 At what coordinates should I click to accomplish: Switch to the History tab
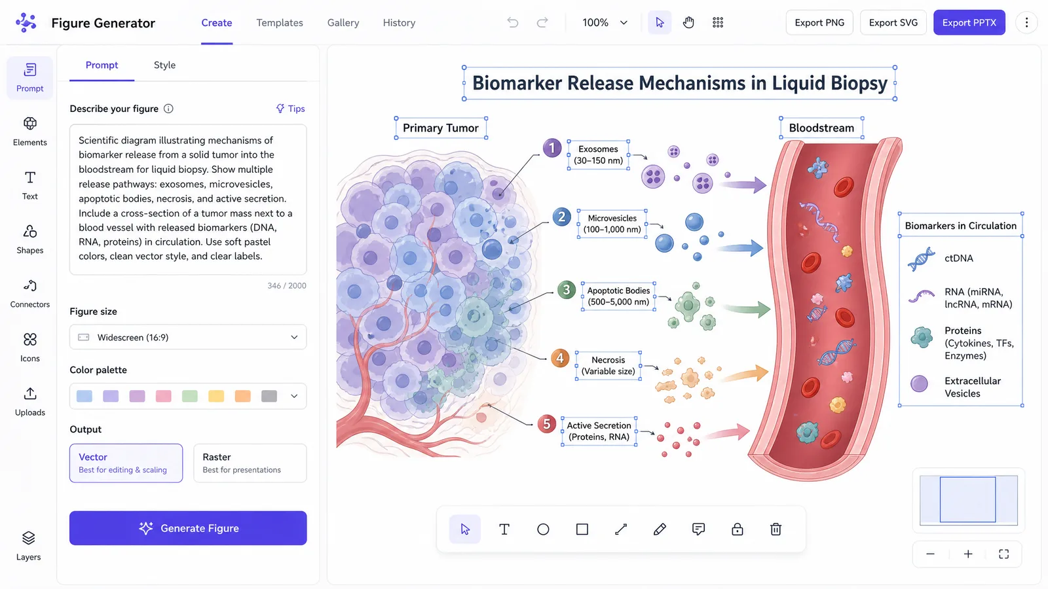tap(399, 23)
